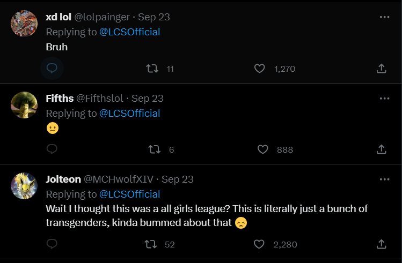Open more options for Jolteon's tweet

384,179
